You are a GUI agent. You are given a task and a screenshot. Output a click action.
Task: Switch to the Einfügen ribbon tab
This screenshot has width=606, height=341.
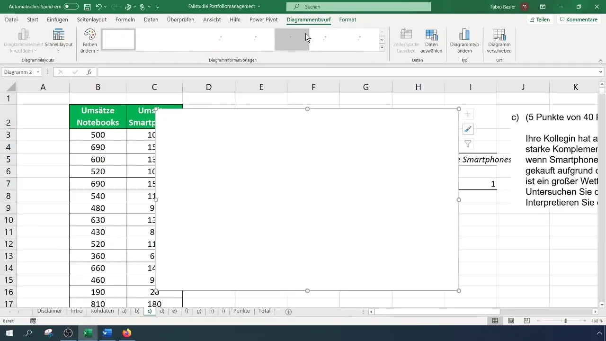pos(57,19)
